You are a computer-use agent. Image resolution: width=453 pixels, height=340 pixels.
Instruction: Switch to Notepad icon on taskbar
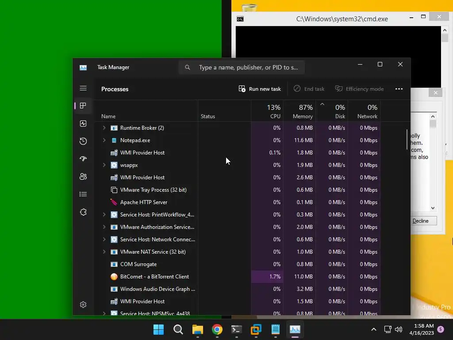coord(275,329)
